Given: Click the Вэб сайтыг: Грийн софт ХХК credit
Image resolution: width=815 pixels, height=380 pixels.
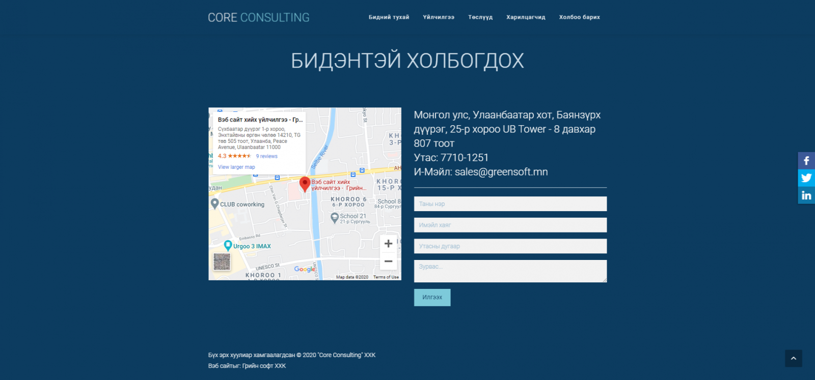Looking at the screenshot, I should 247,366.
